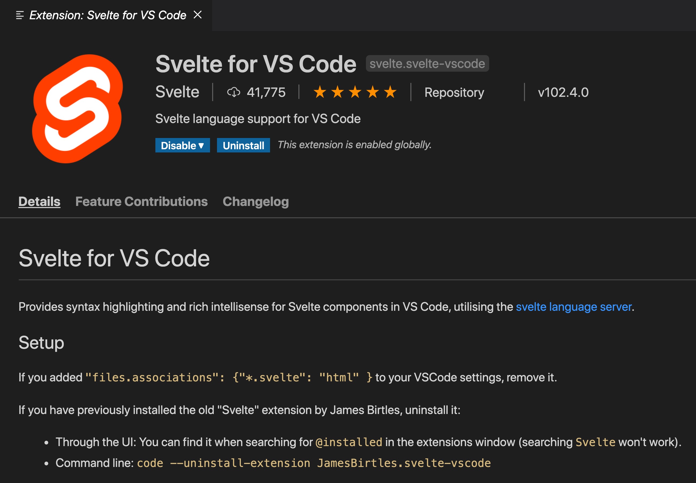Click the install count cloud download icon
This screenshot has height=483, width=696.
[233, 92]
